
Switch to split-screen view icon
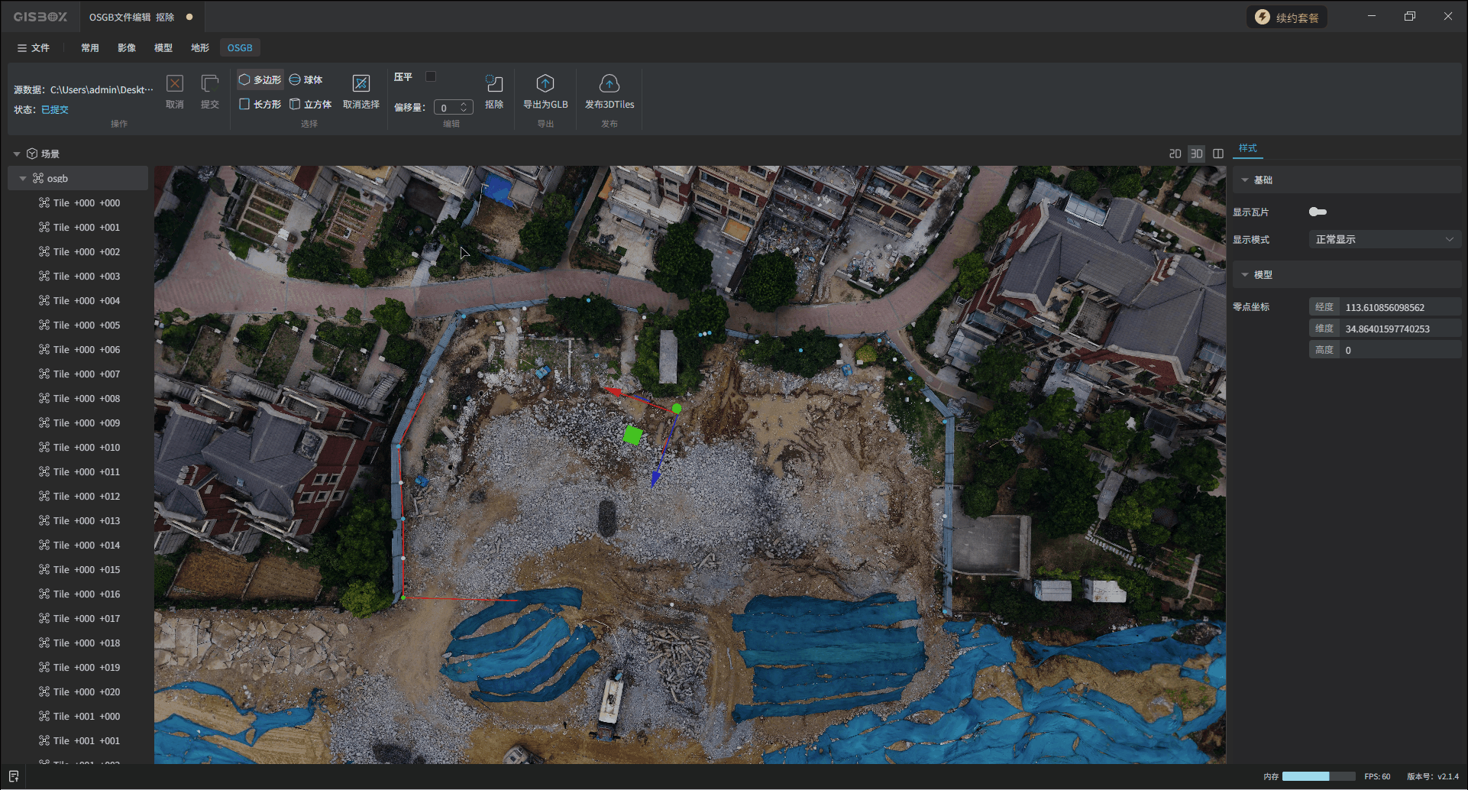click(x=1218, y=154)
